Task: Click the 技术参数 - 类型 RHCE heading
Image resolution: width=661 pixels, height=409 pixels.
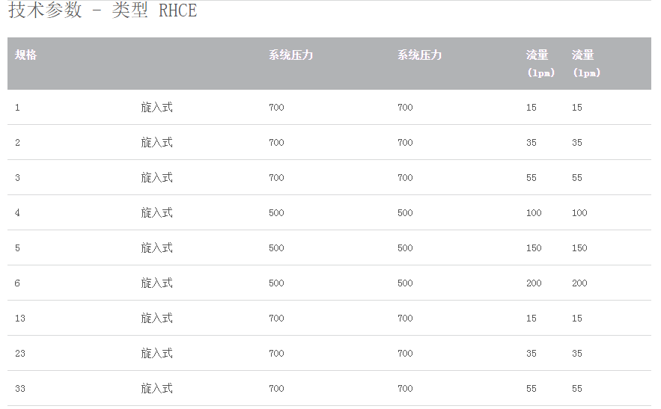Action: pos(103,11)
